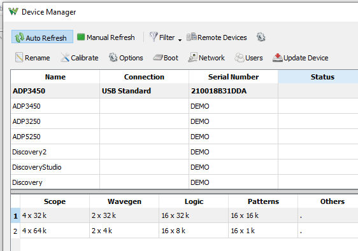Open device Options
The height and width of the screenshot is (251, 358).
point(125,58)
